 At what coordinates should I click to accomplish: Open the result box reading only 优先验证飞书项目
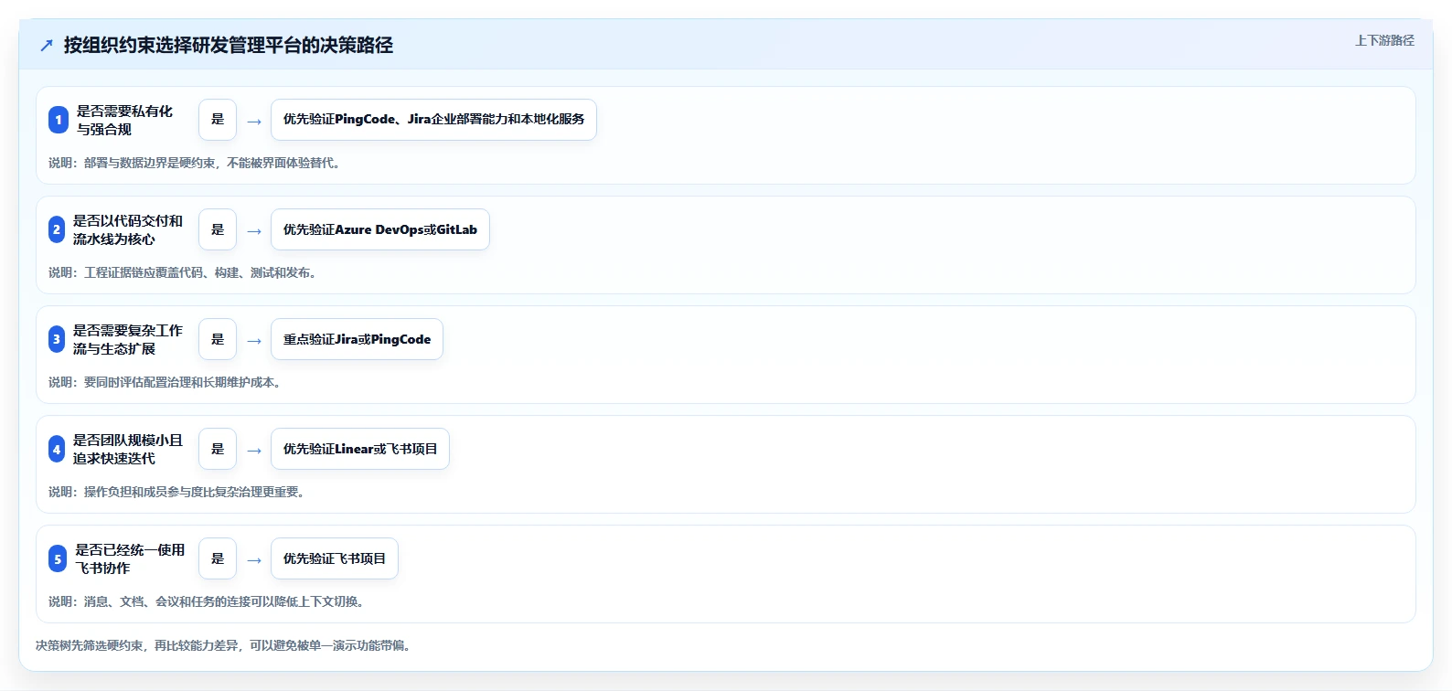coord(335,558)
